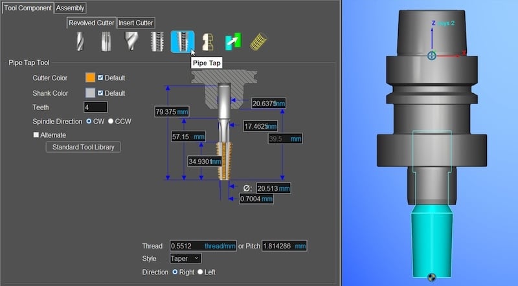Screen dimensions: 518x286
Task: Click the pipe tap diagram image
Action: 224,126
